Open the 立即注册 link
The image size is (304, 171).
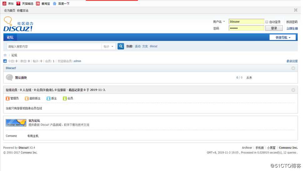292,28
